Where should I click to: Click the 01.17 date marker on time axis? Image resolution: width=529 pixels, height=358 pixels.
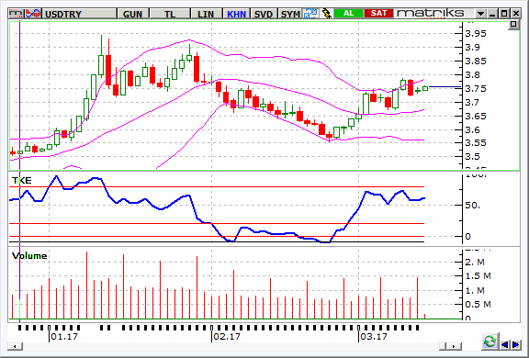[64, 336]
